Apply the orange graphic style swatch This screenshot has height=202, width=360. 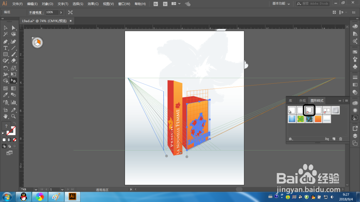[x=318, y=119]
